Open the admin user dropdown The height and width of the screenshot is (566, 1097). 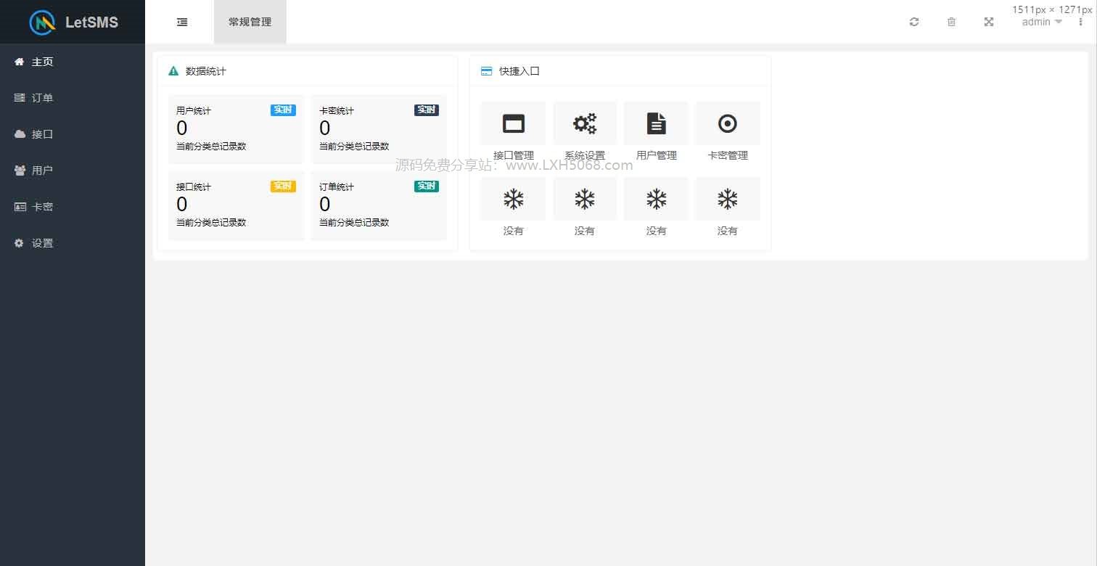click(1041, 22)
